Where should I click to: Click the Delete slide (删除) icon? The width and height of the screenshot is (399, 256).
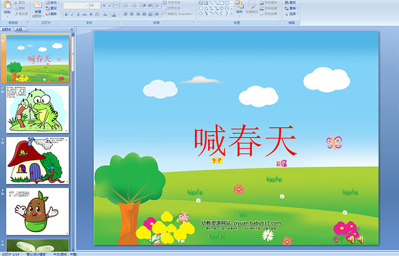point(53,15)
